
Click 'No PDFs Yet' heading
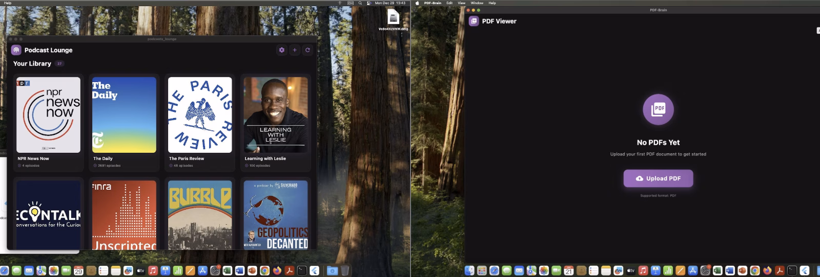point(658,143)
